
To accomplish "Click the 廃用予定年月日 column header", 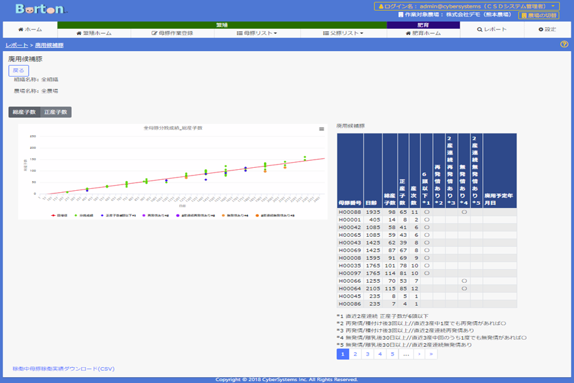I will 499,171.
